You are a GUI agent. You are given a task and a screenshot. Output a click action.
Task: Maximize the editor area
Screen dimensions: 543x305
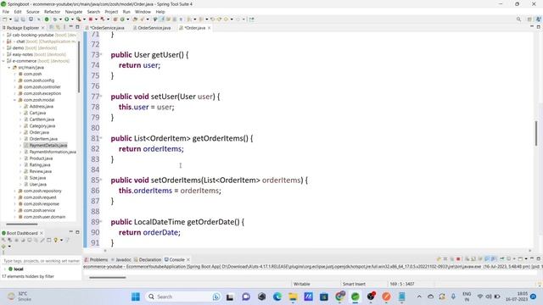click(538, 27)
